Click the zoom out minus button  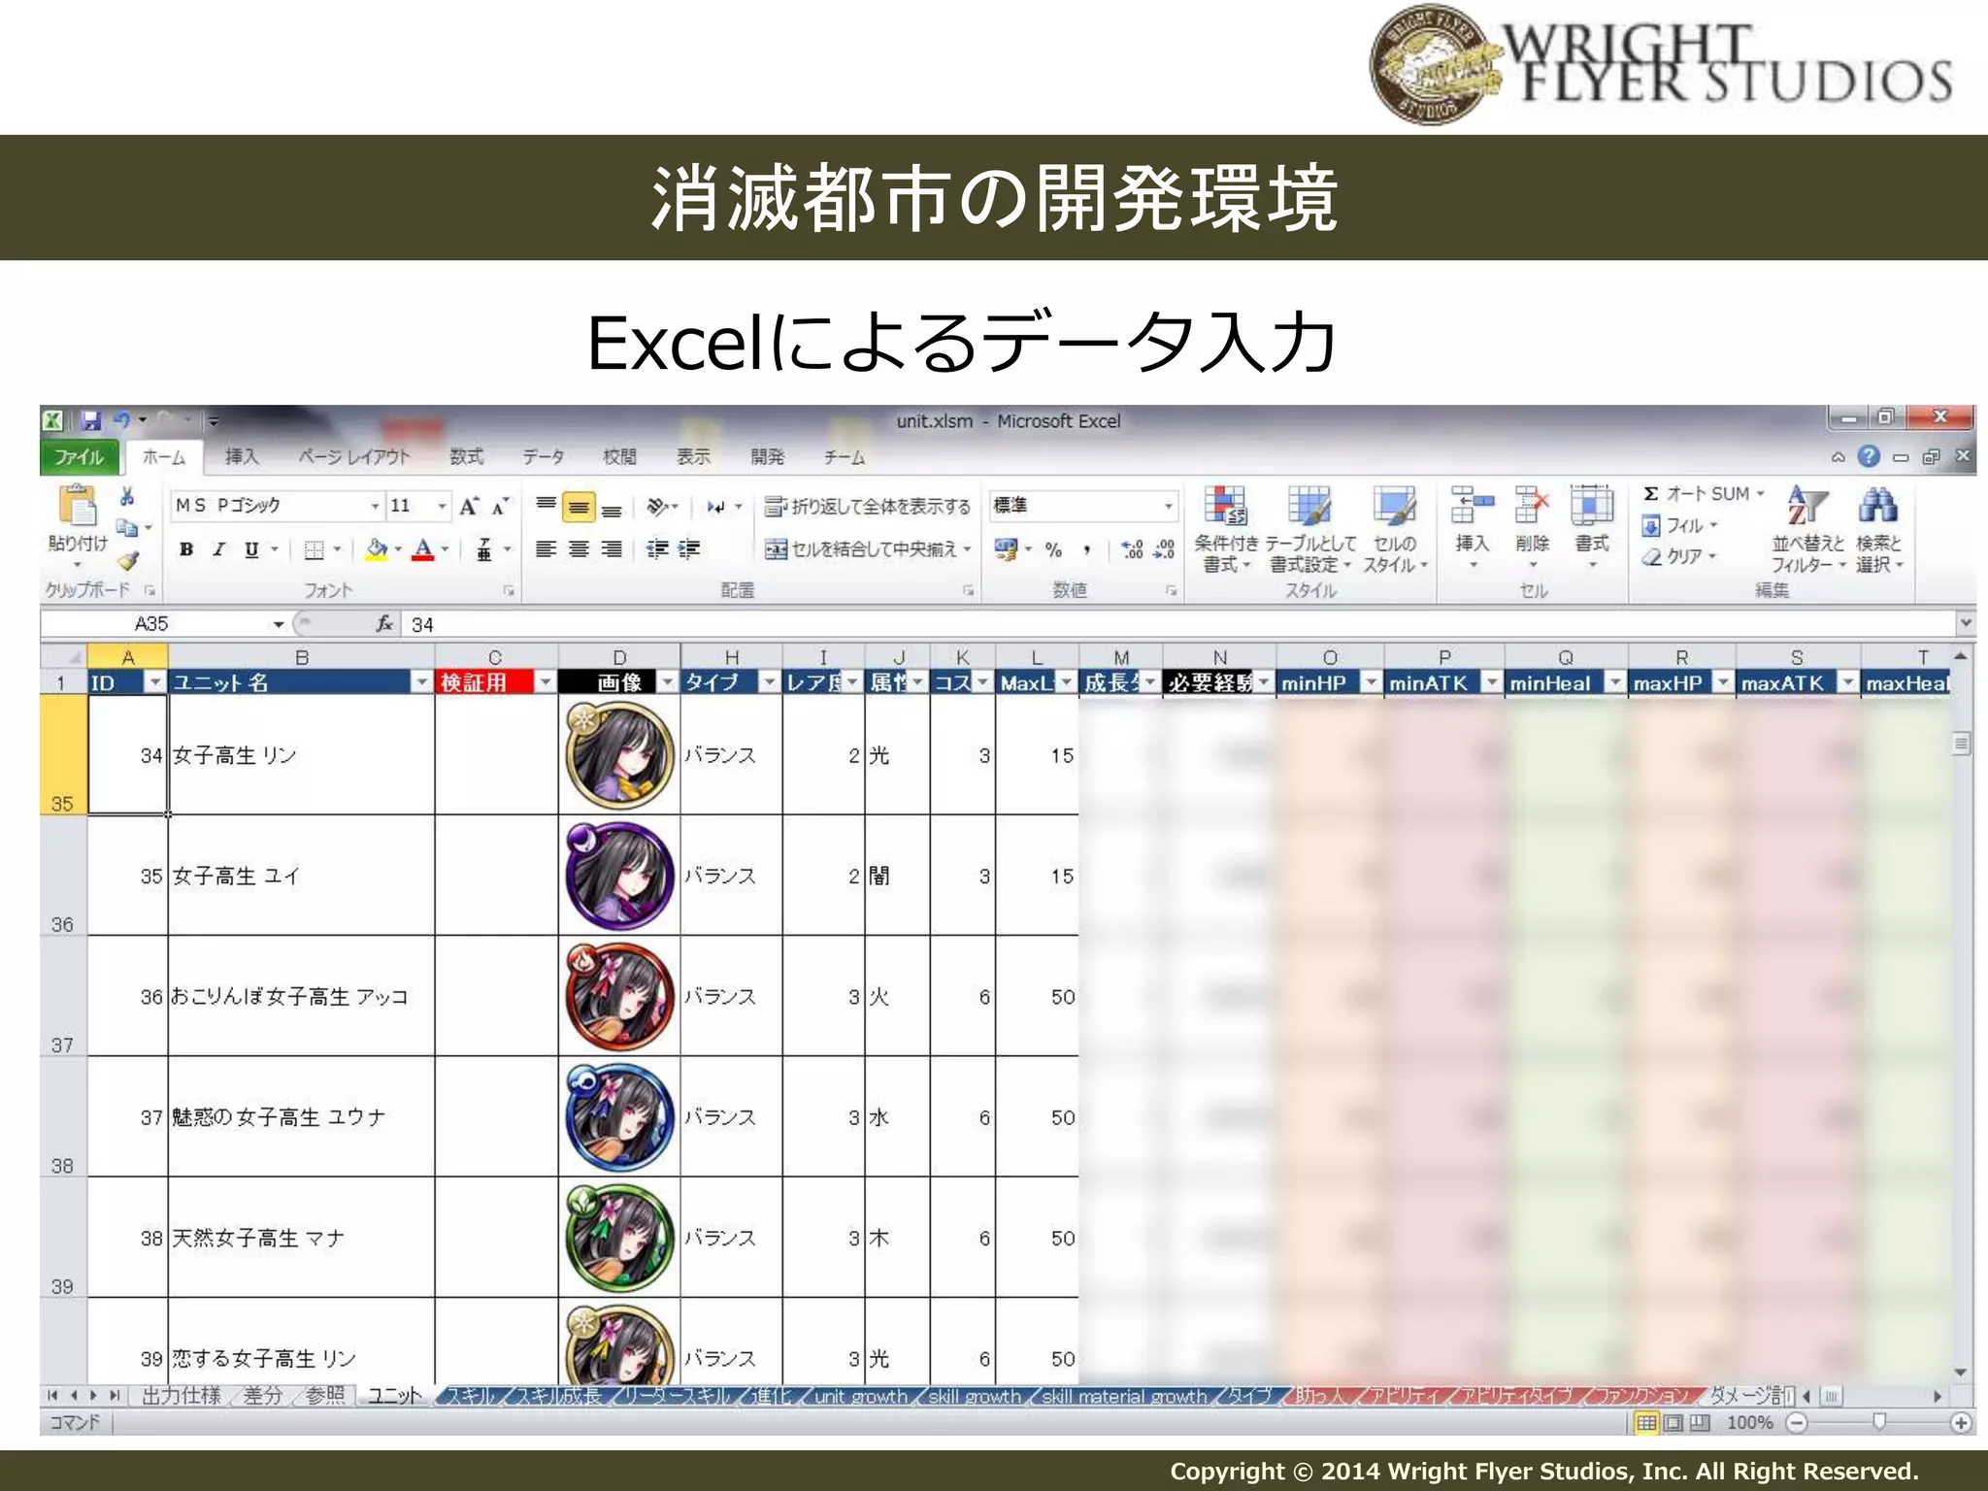coord(1797,1423)
